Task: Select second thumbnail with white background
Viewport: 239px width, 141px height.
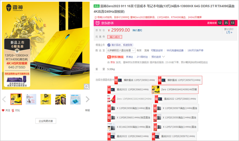Action: click(31, 99)
